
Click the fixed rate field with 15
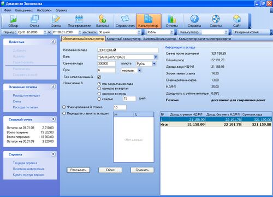point(120,107)
